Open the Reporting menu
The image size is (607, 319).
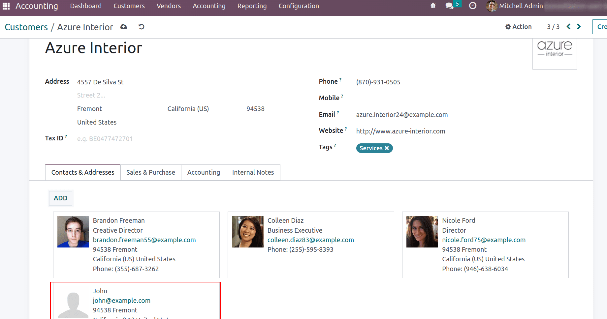252,6
